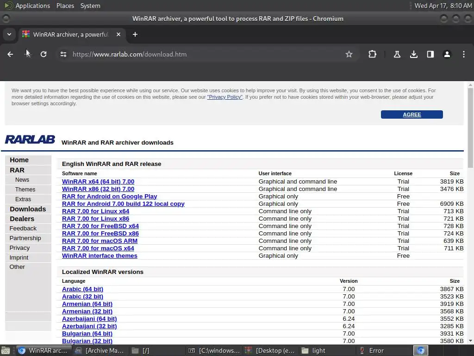
Task: Open WinRAR interface themes link
Action: [x=100, y=255]
